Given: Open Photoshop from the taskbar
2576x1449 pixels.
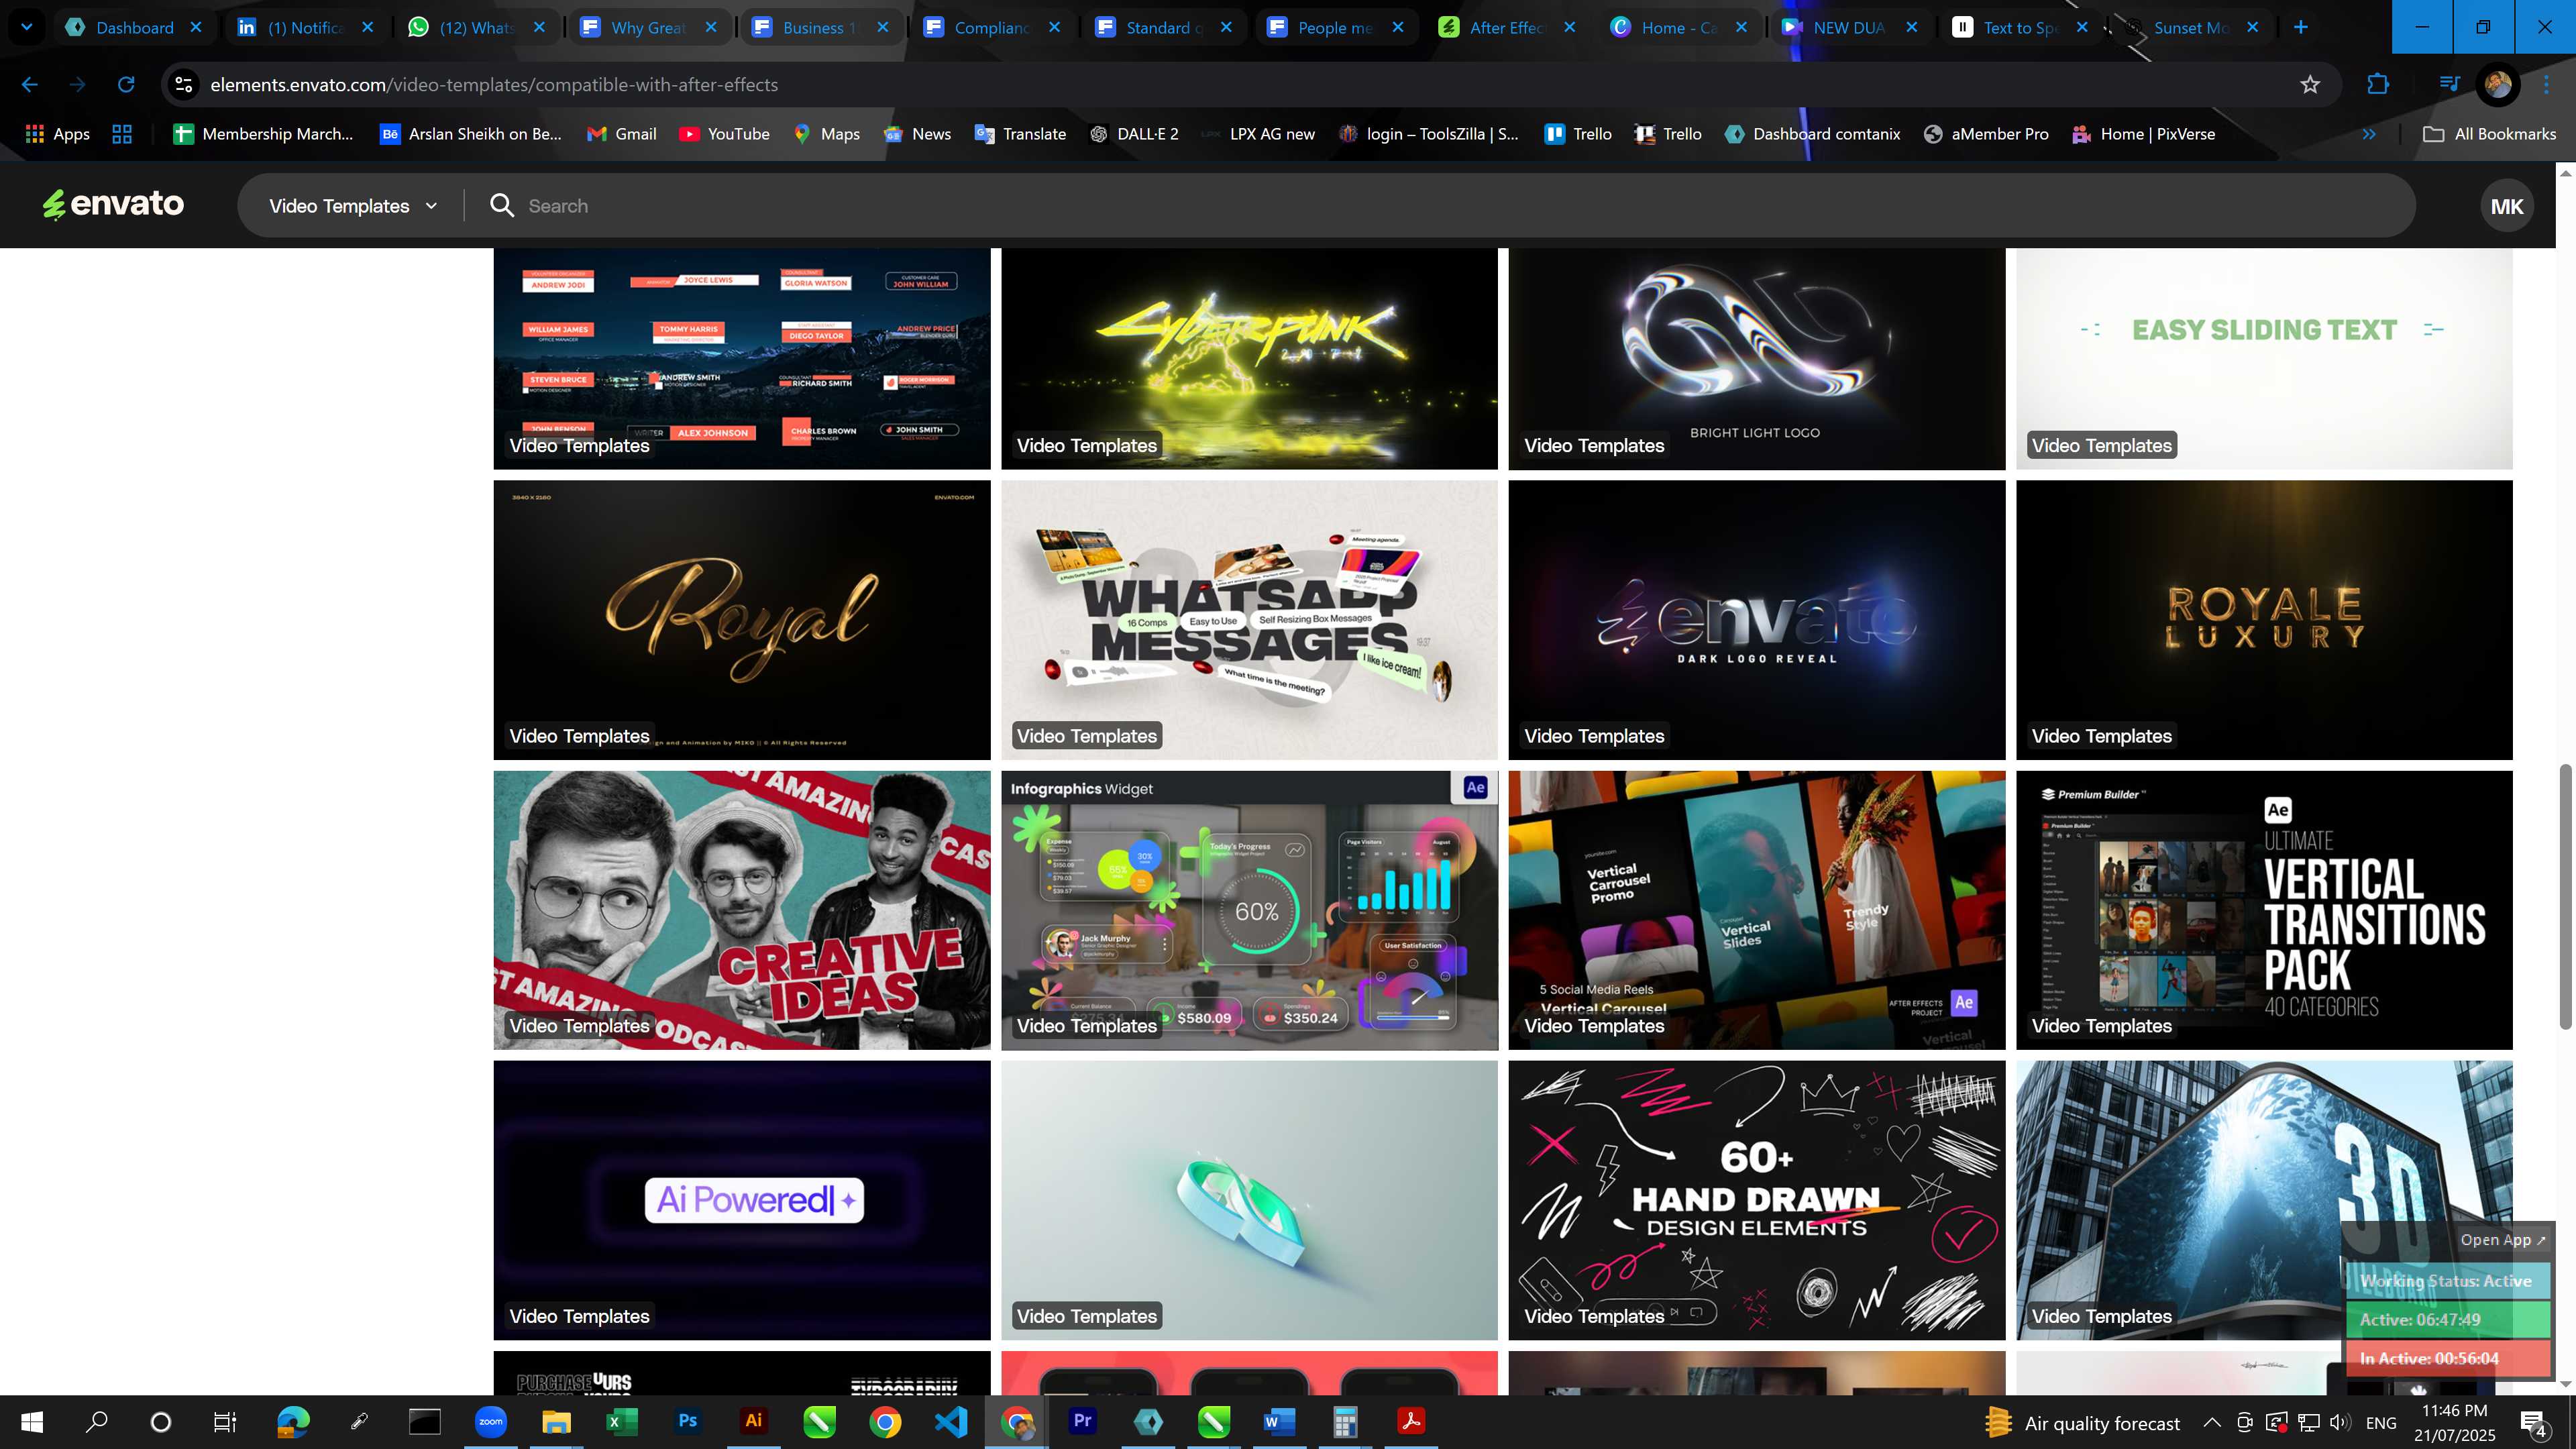Looking at the screenshot, I should (687, 1421).
